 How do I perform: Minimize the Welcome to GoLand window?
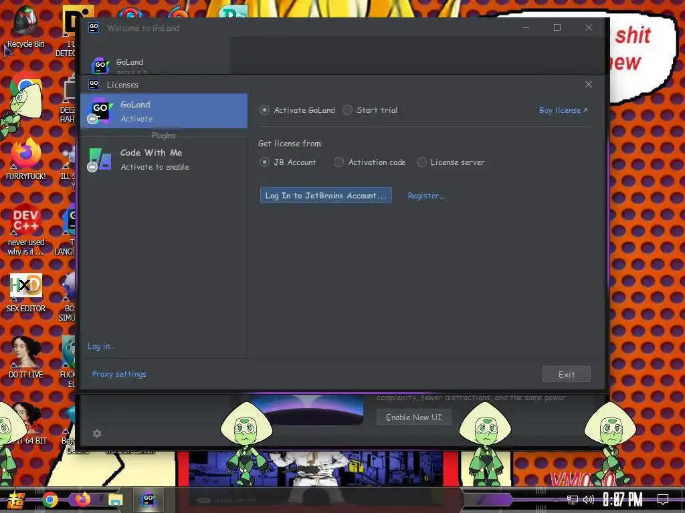(526, 27)
